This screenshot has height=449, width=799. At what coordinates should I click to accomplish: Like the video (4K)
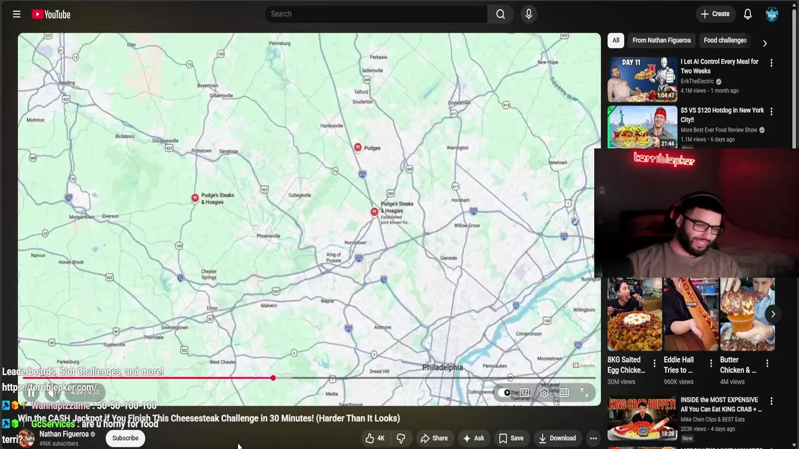[375, 438]
